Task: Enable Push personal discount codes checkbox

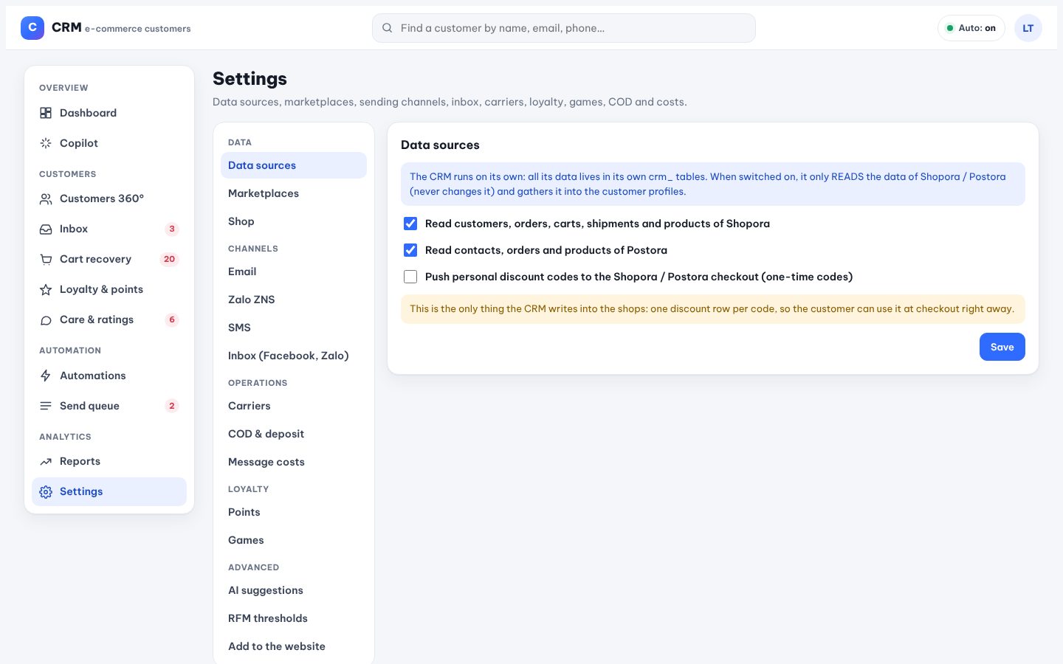Action: tap(410, 277)
